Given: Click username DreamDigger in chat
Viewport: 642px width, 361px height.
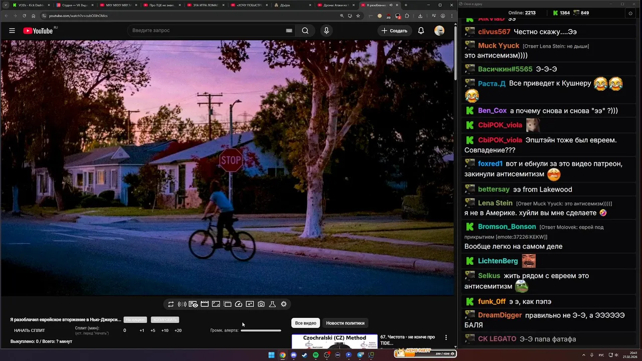Looking at the screenshot, I should [x=500, y=315].
